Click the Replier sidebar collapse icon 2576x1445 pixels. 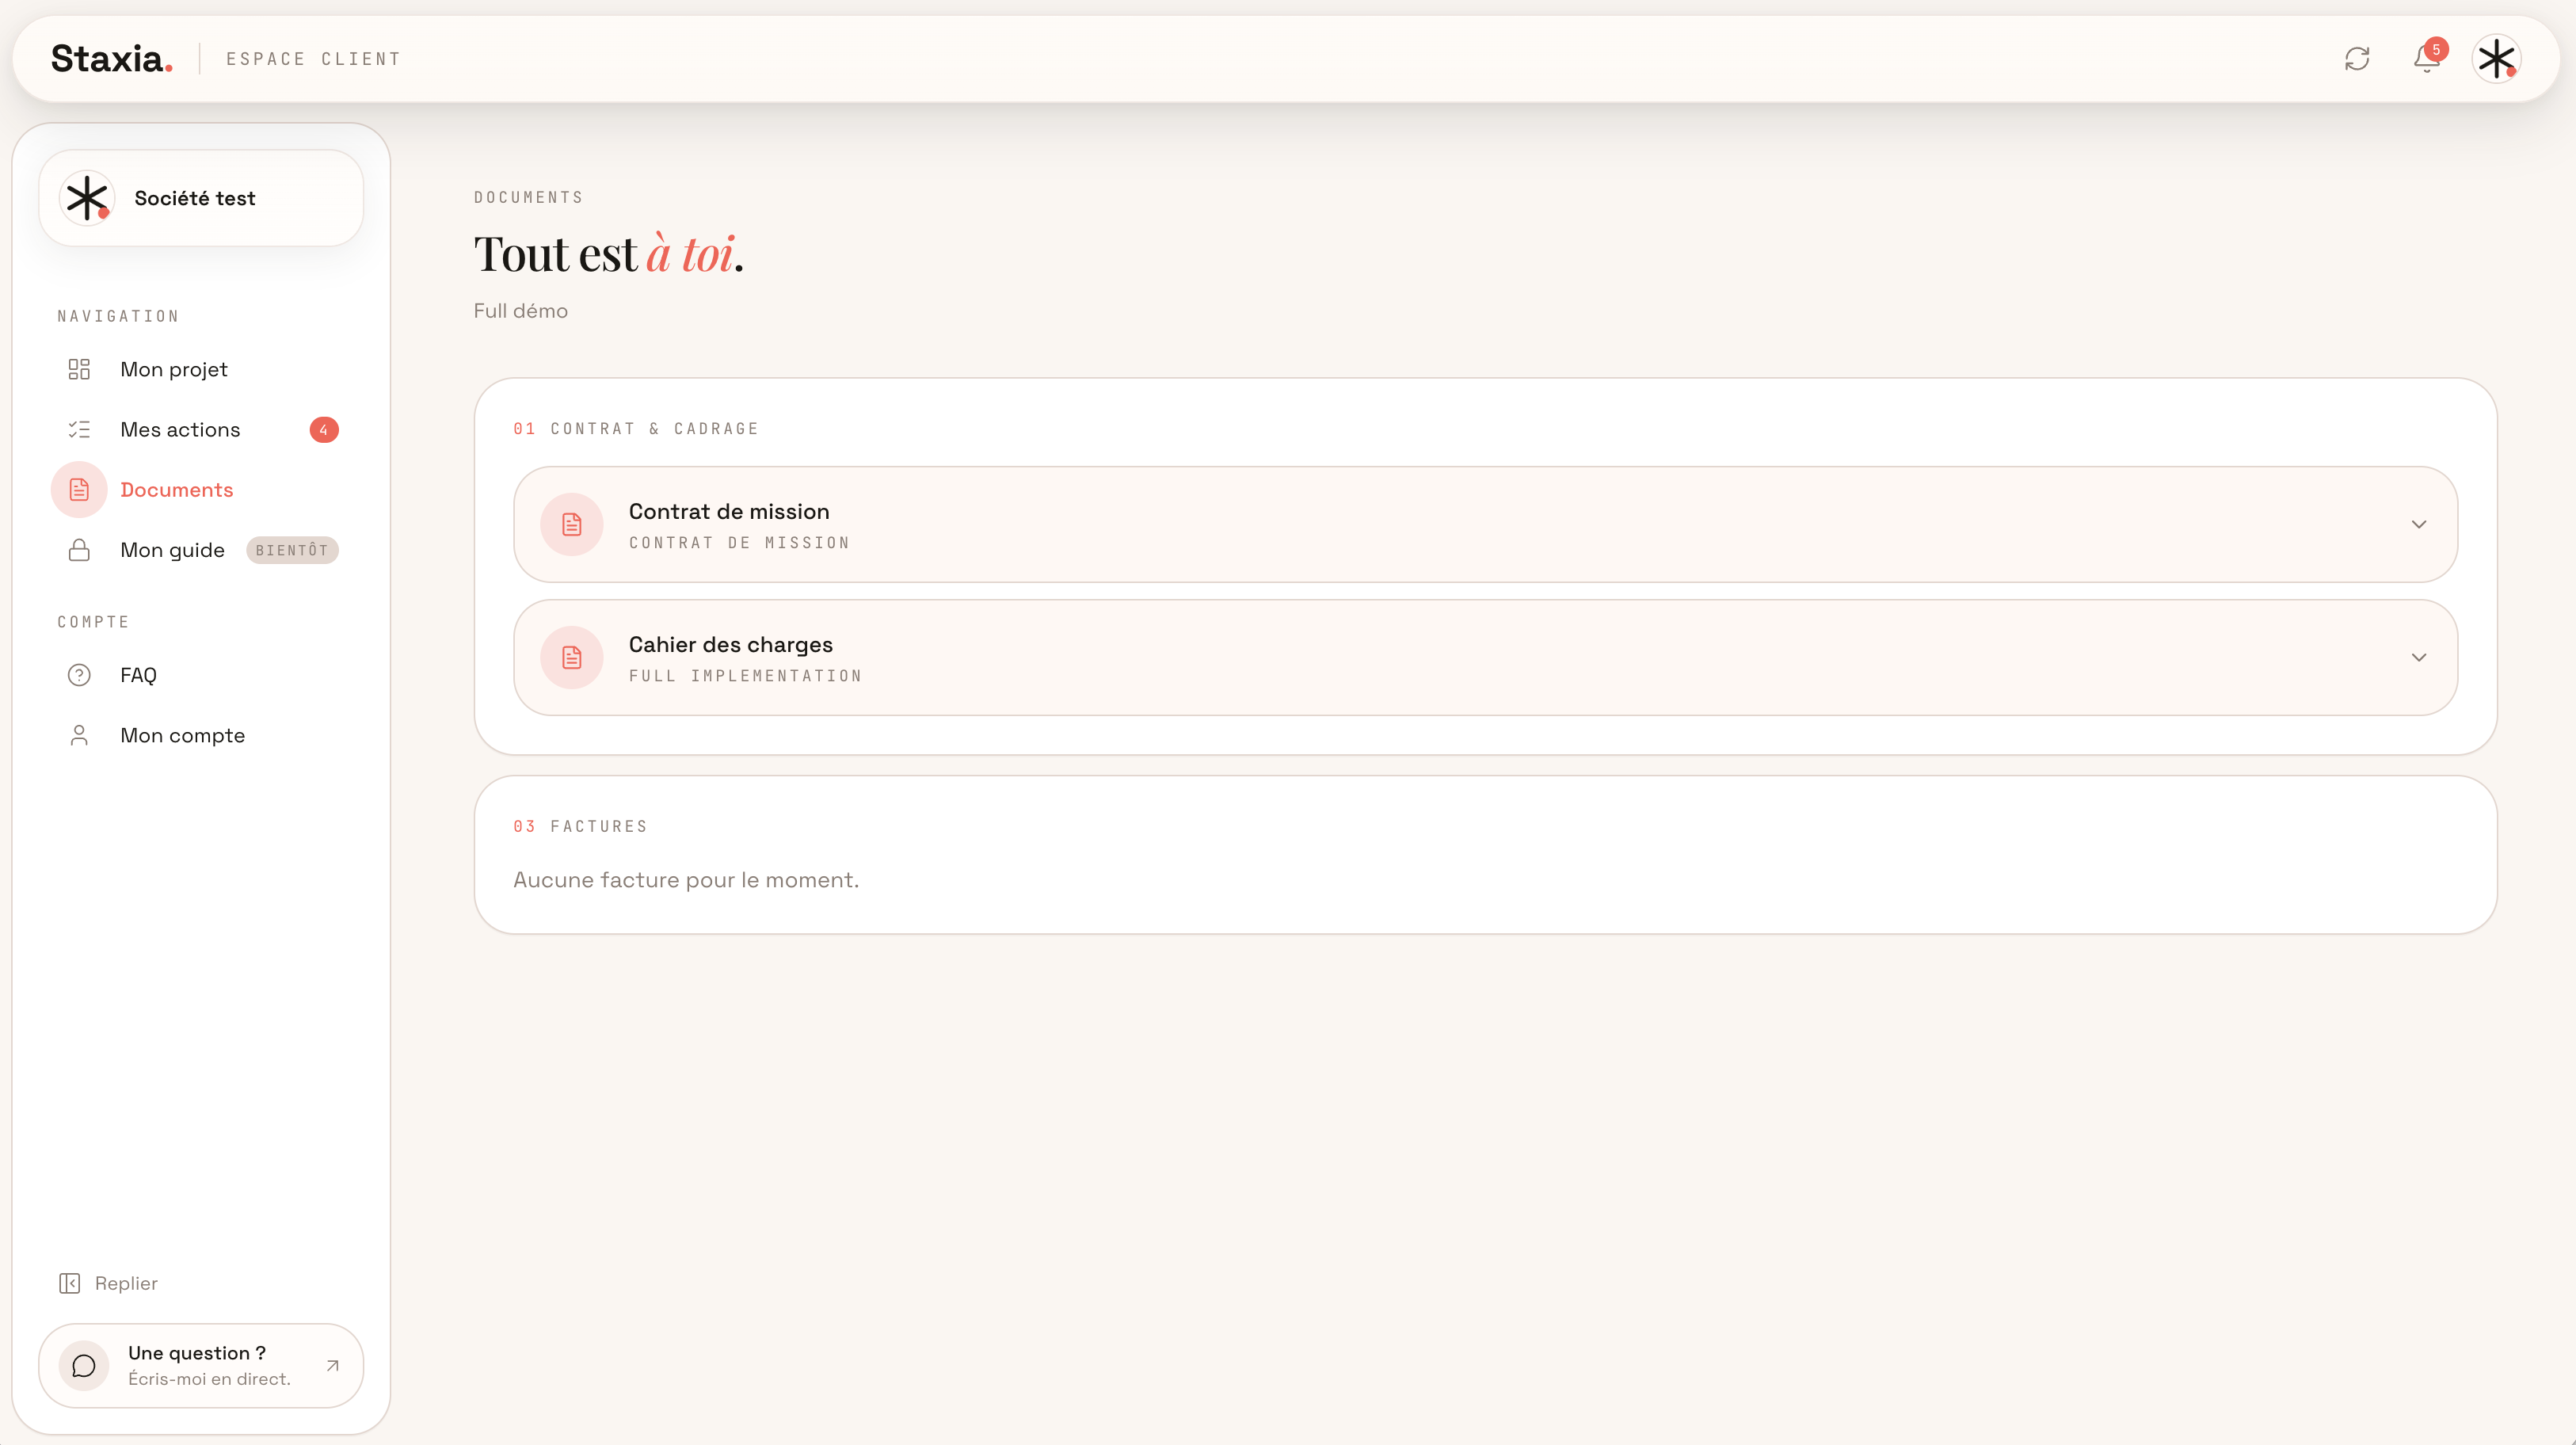click(x=69, y=1283)
